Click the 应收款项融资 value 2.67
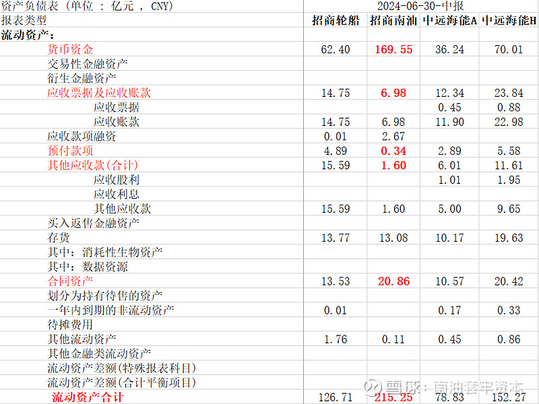This screenshot has width=539, height=404. click(393, 137)
